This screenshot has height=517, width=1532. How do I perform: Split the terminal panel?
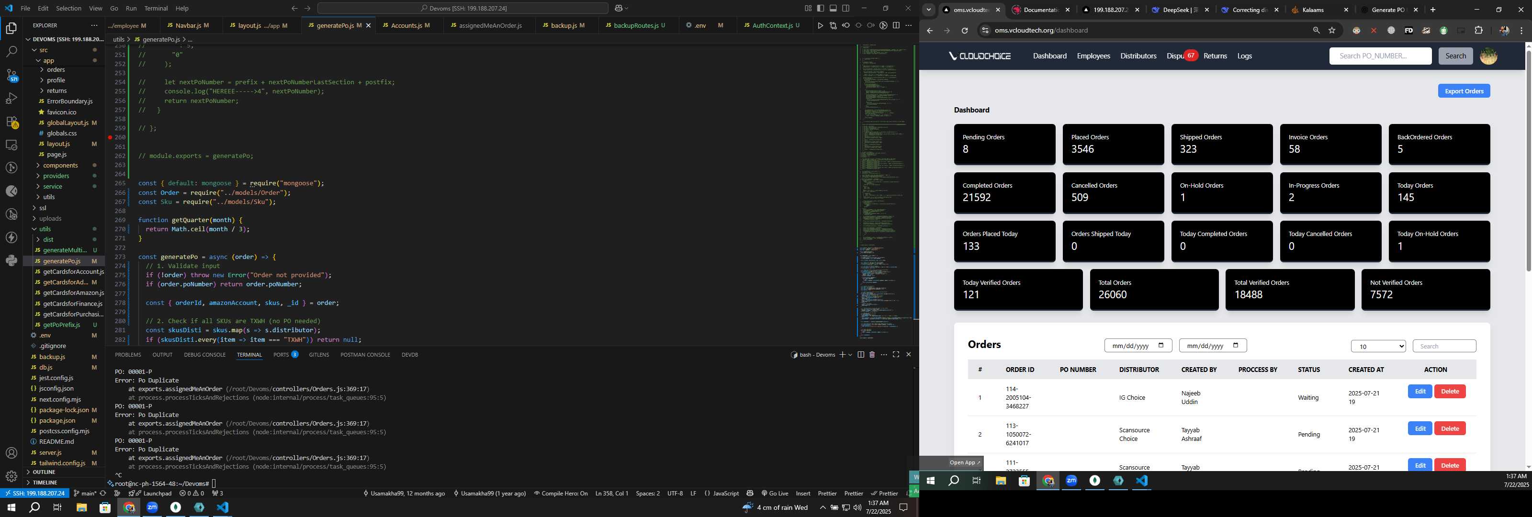[861, 355]
